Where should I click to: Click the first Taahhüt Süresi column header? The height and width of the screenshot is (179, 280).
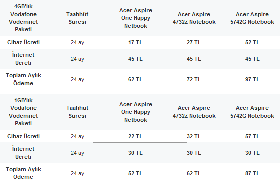tap(77, 18)
